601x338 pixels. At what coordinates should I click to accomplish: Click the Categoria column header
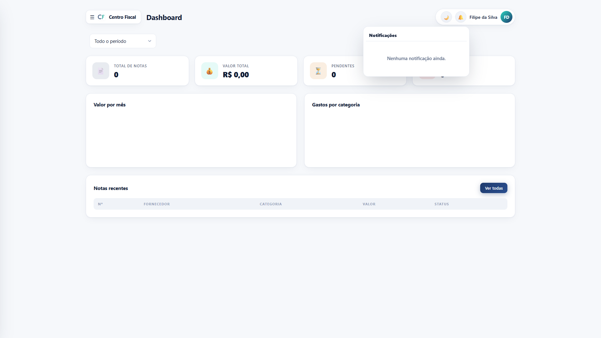coord(270,204)
